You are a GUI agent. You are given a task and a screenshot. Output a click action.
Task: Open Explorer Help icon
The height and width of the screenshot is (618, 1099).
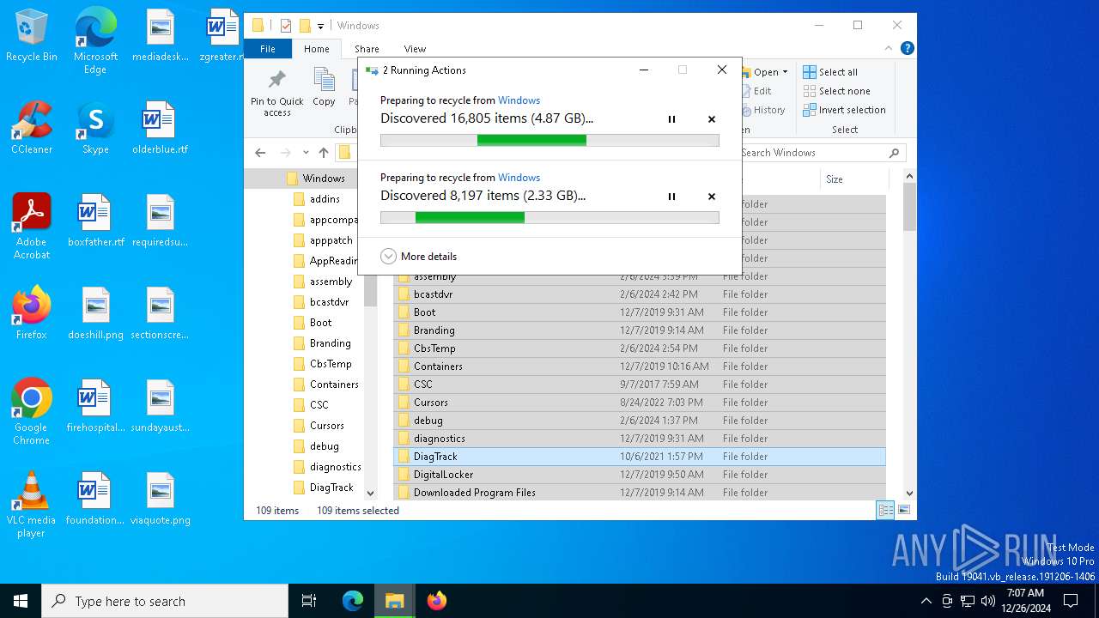[x=907, y=49]
